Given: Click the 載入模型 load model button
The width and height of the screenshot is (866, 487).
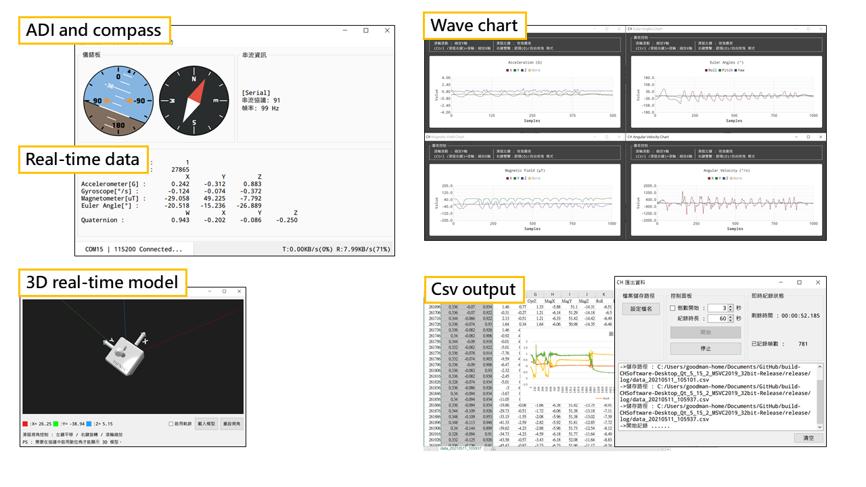Looking at the screenshot, I should (206, 424).
